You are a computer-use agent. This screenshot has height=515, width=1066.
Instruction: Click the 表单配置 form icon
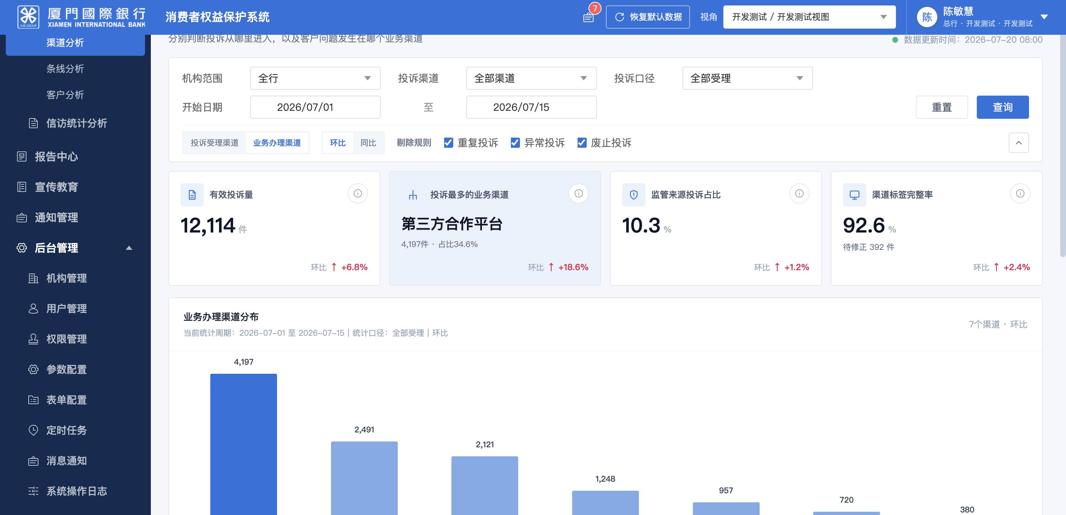(x=33, y=400)
